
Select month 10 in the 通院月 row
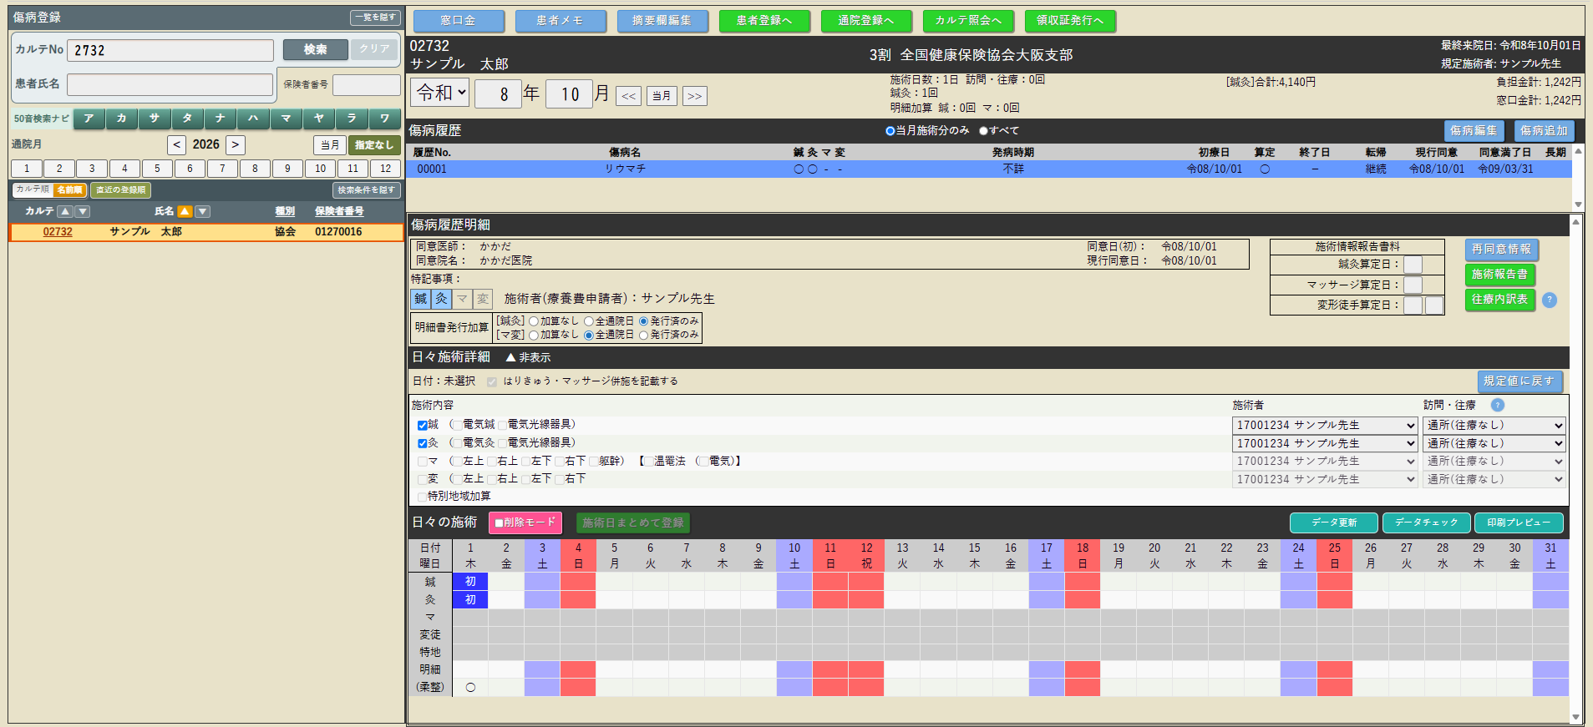coord(320,169)
